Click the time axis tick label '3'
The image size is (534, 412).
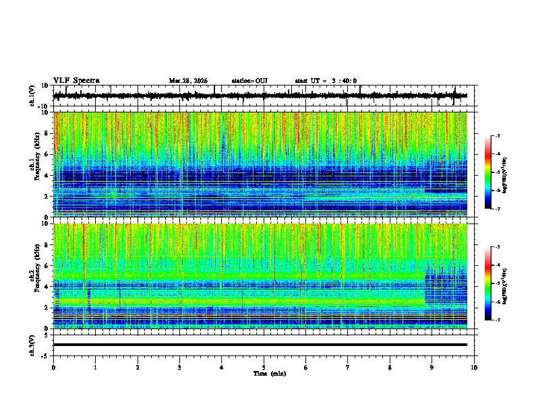(179, 368)
